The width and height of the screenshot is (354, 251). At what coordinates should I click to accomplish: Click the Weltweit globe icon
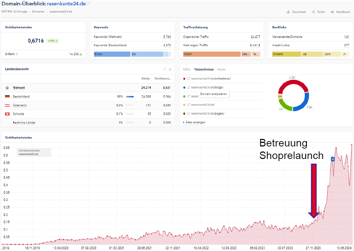pos(7,88)
